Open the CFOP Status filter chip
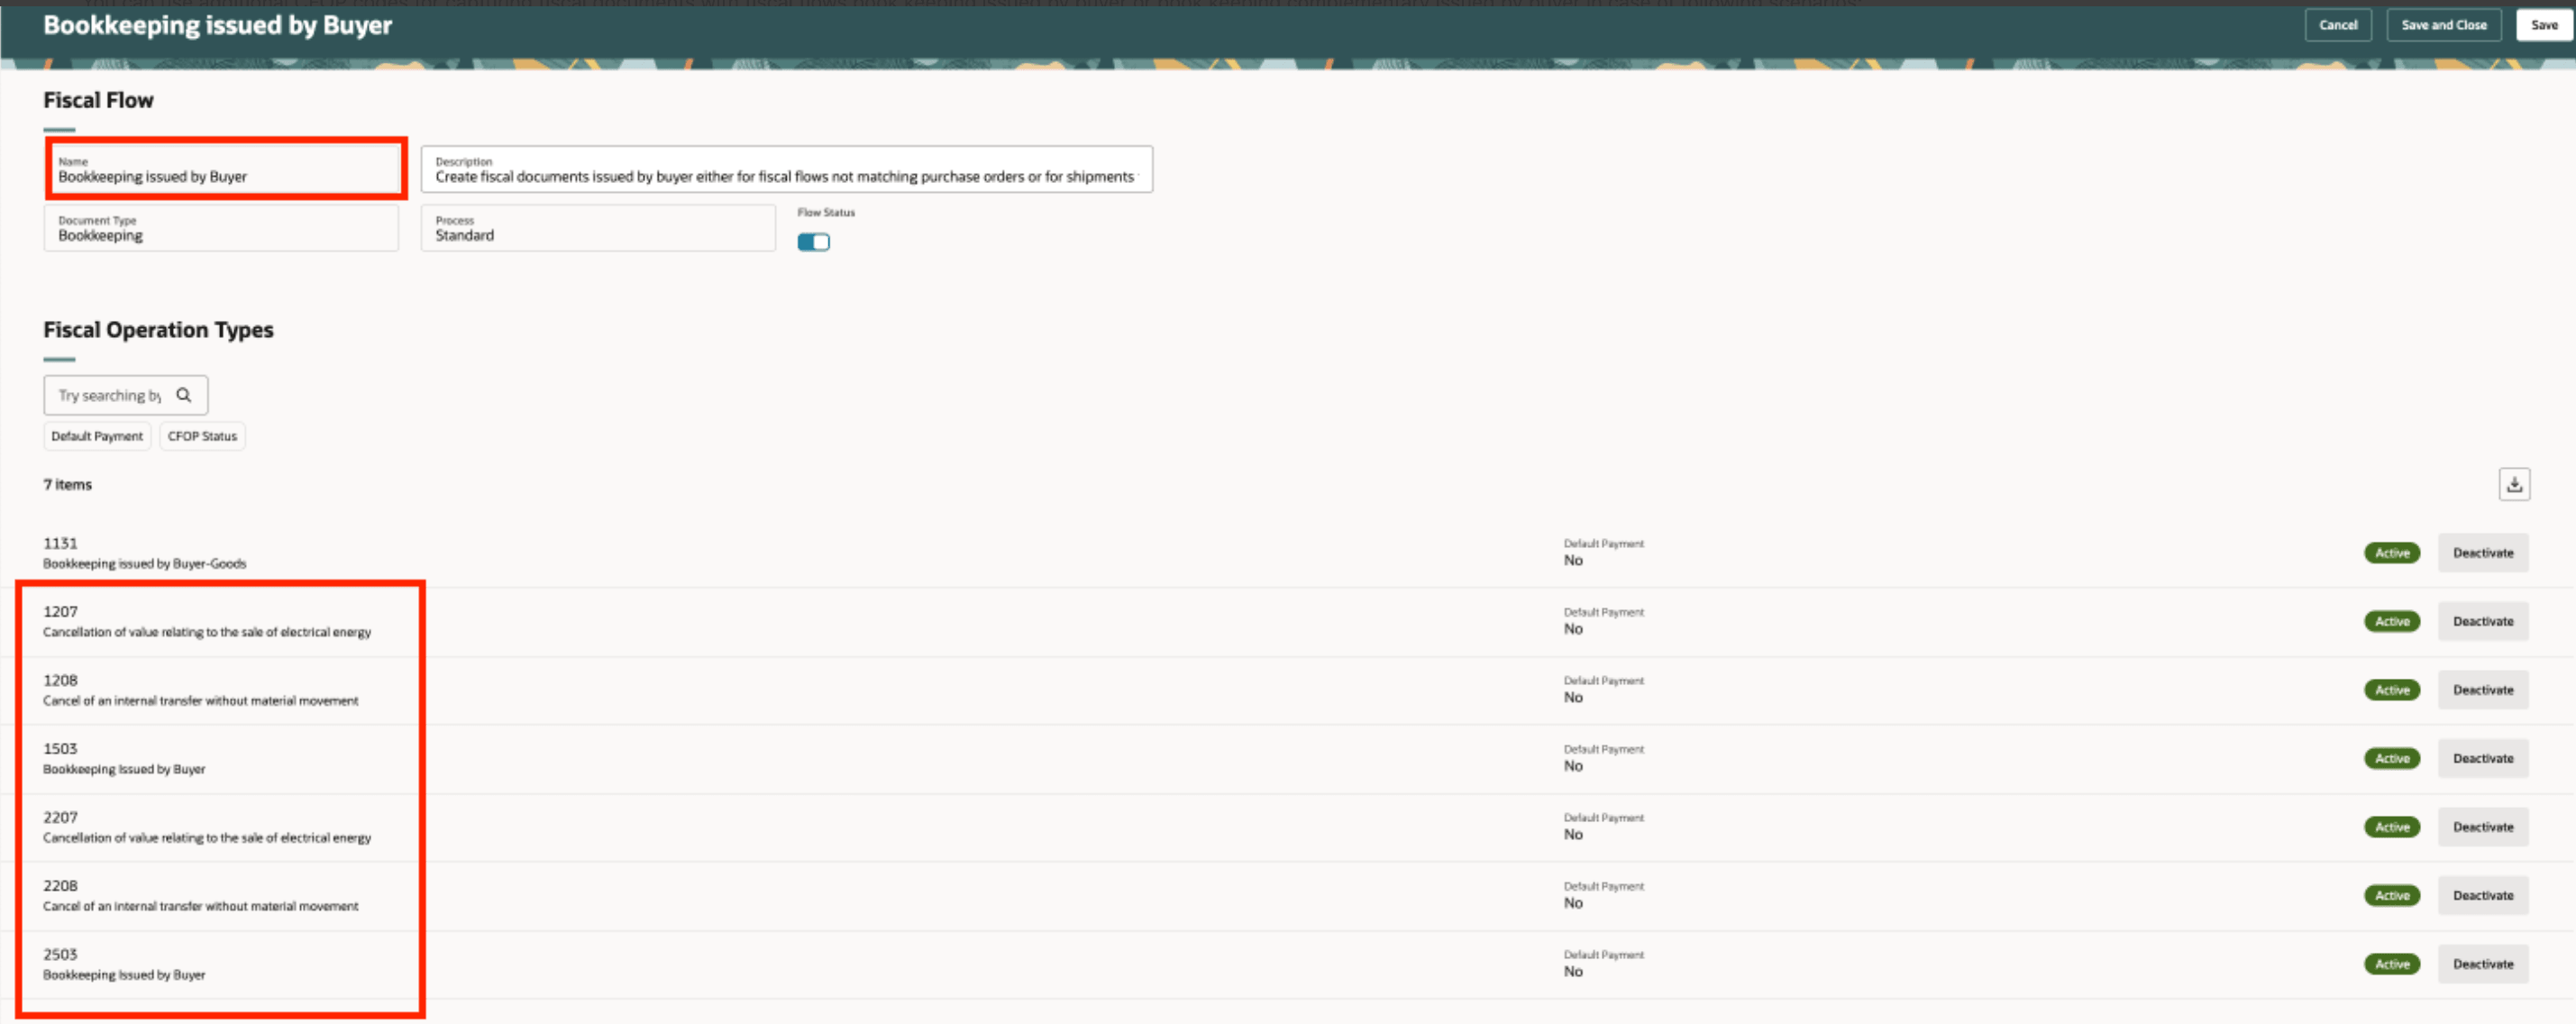Image resolution: width=2576 pixels, height=1024 pixels. pos(202,436)
